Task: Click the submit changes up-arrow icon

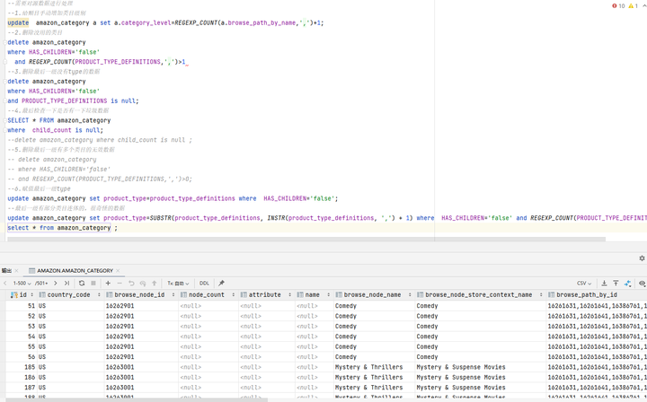Action: pyautogui.click(x=154, y=284)
